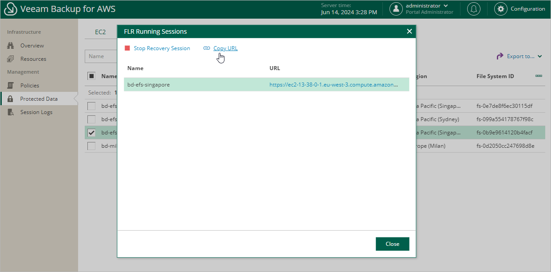Click the Export to arrow icon
Viewport: 551px width, 272px height.
500,56
